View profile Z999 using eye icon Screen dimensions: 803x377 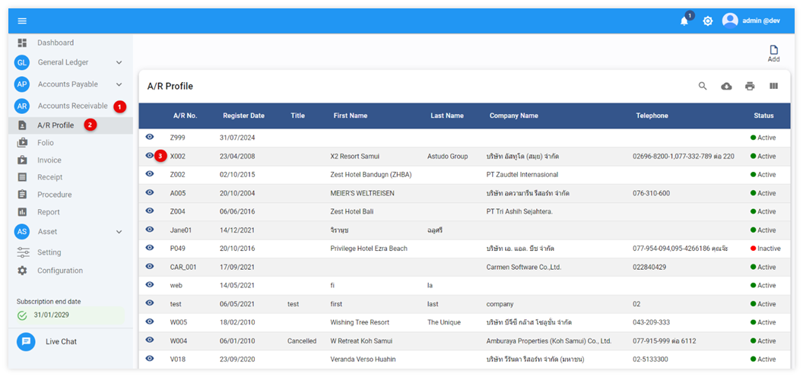pos(150,137)
